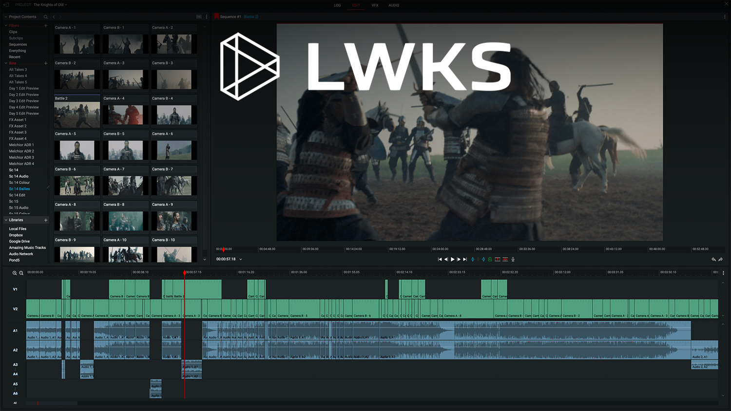Step back one frame
Screen dimensions: 731x411
coord(446,260)
